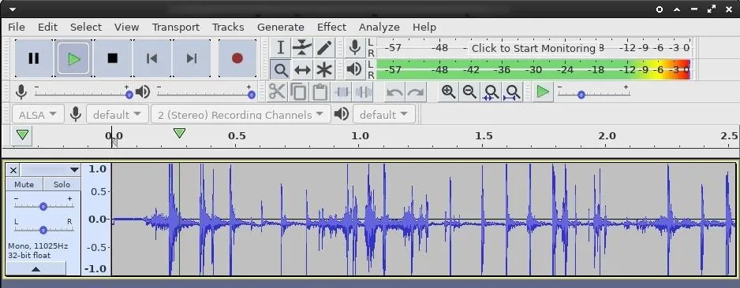Click the device toolbar microphone icon
740x288 pixels.
pyautogui.click(x=76, y=114)
